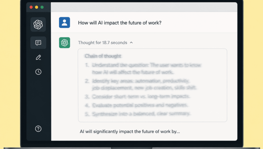Click the 'Chain of thought' heading
Image resolution: width=263 pixels, height=149 pixels.
coord(103,56)
